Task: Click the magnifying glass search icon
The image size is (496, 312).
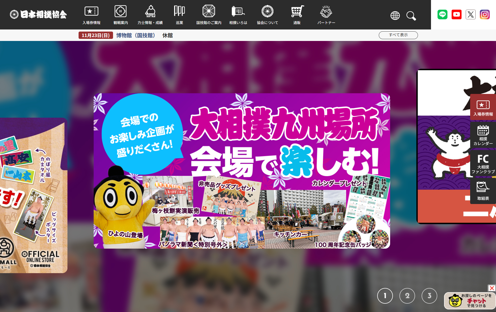Action: pyautogui.click(x=411, y=16)
